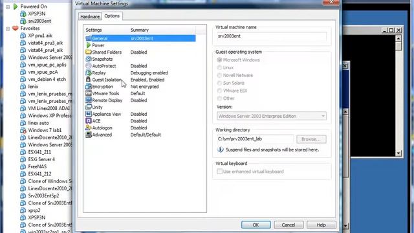Image resolution: width=414 pixels, height=233 pixels.
Task: Click the Virtual machine name input field
Action: click(272, 36)
